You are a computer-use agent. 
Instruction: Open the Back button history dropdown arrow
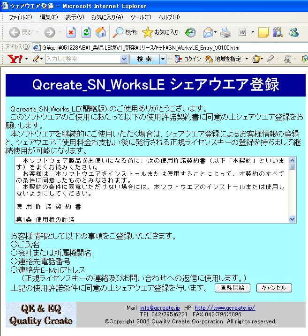tap(37, 32)
